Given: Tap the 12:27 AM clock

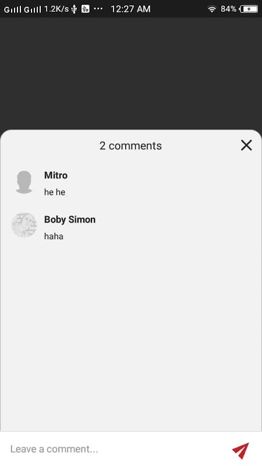Looking at the screenshot, I should [130, 9].
